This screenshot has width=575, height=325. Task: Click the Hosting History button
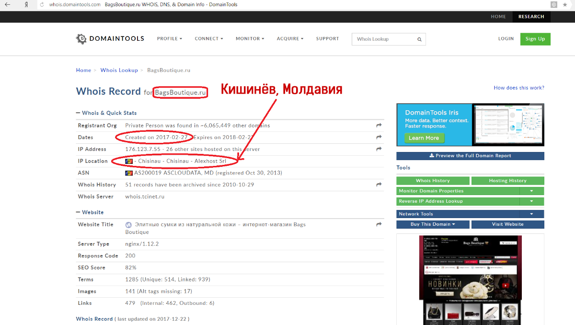(x=508, y=181)
